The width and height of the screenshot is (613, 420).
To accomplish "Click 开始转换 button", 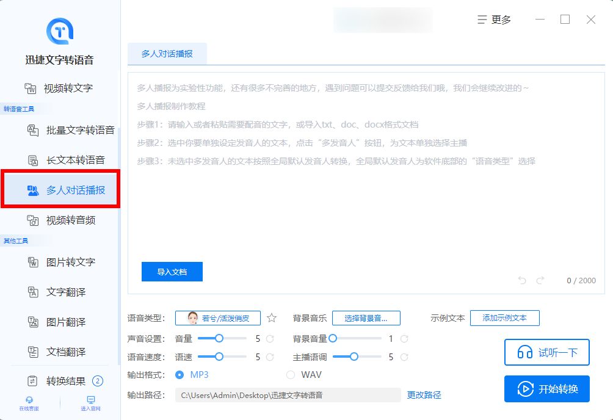I will coord(547,389).
